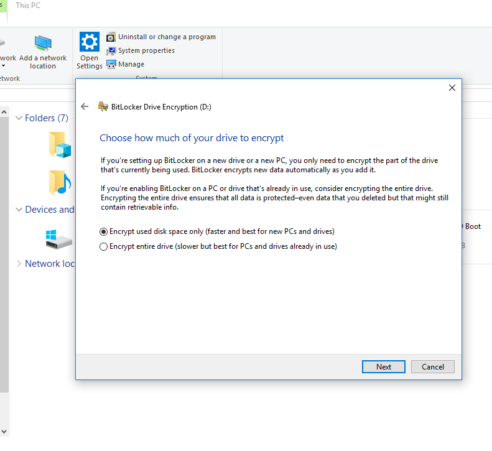Select the Music folder icon
Viewport: 492px width, 451px height.
coord(60,183)
